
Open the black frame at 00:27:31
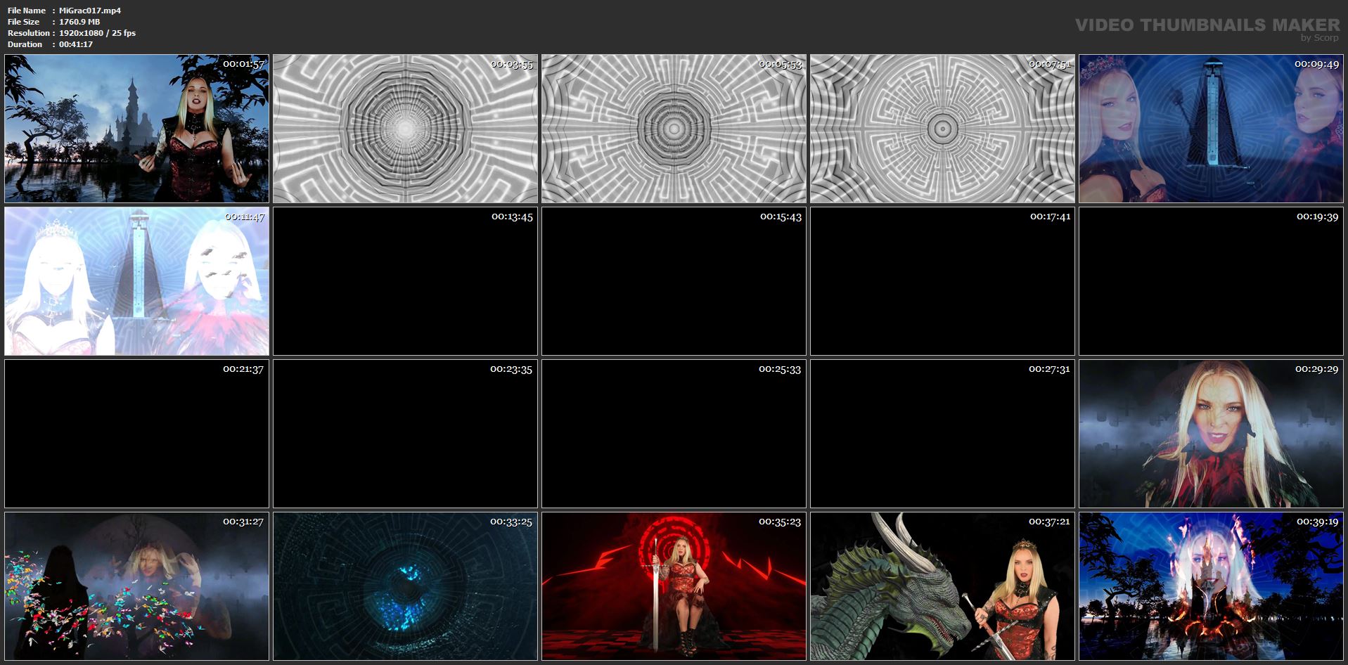pyautogui.click(x=942, y=434)
